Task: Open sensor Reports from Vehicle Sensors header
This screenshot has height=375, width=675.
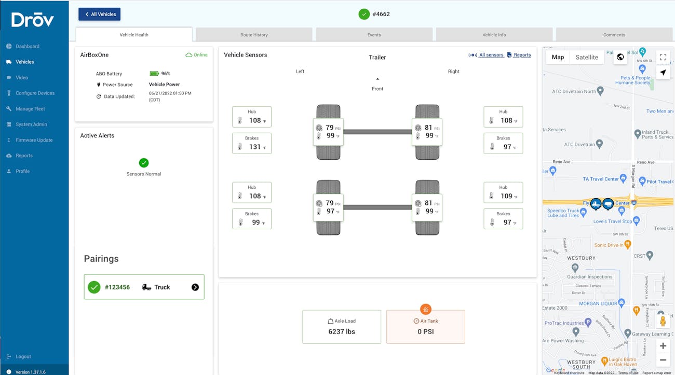Action: (x=521, y=54)
